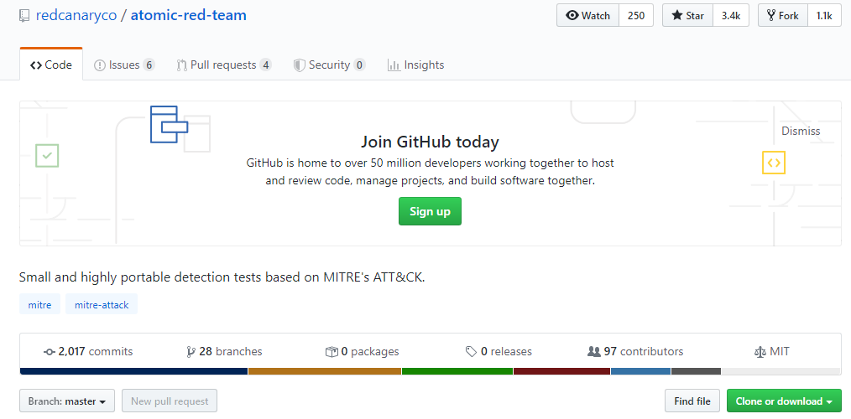Star the repository
Viewport: 851px width, 419px height.
(x=687, y=15)
